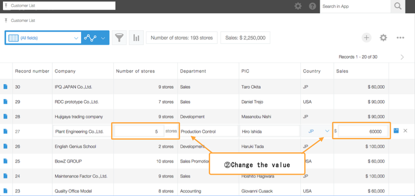Open the record details icon for record 23

[6, 190]
